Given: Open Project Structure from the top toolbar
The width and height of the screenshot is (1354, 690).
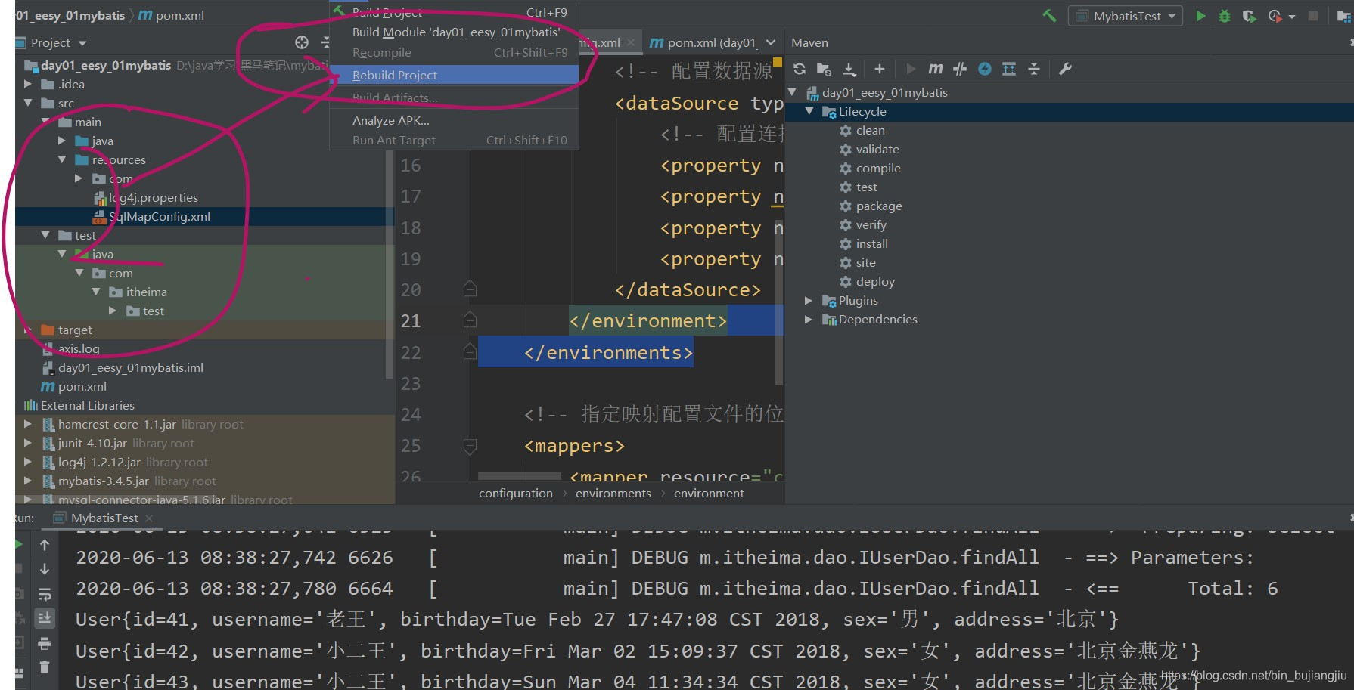Looking at the screenshot, I should [1343, 15].
